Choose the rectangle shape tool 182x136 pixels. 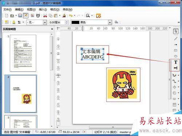175,50
